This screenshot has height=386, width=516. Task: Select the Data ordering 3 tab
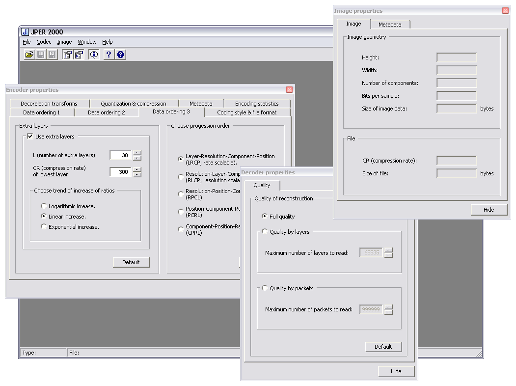pyautogui.click(x=171, y=112)
